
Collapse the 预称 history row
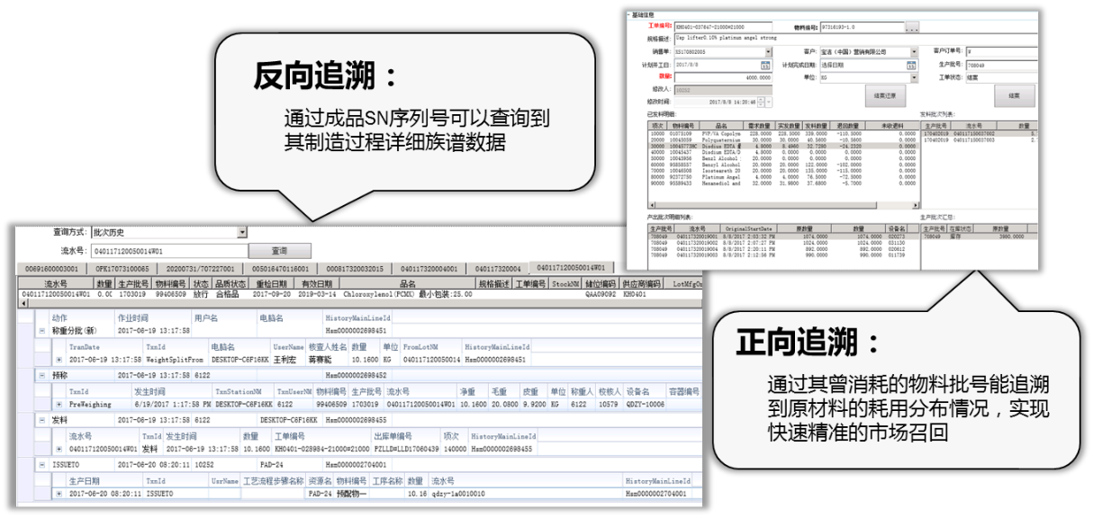(x=42, y=375)
